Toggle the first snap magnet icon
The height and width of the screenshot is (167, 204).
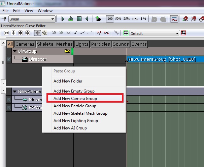click(x=185, y=19)
